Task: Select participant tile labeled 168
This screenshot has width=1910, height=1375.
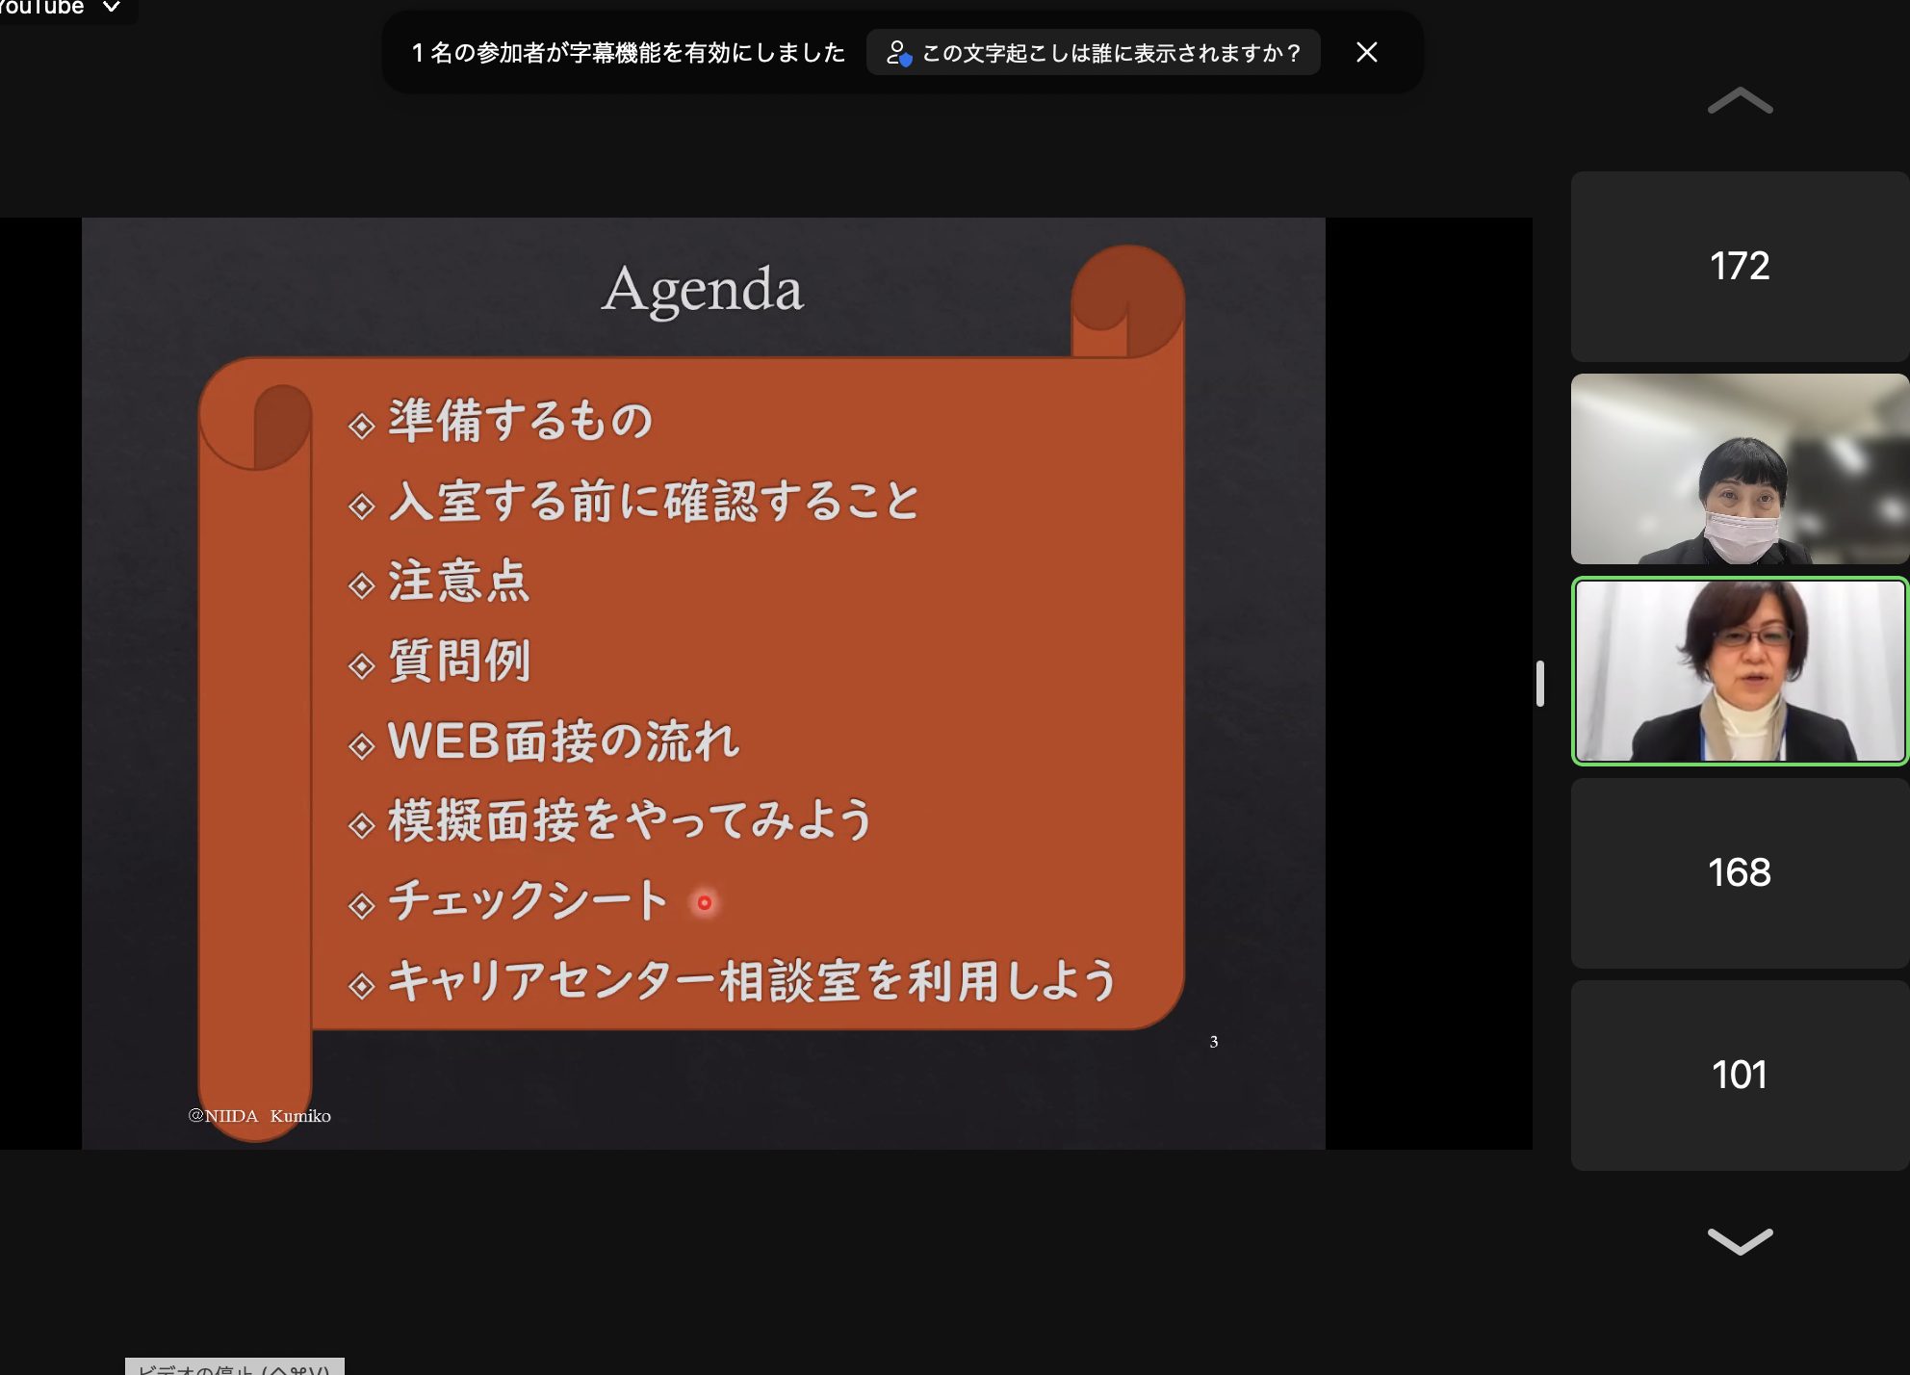Action: (x=1739, y=873)
